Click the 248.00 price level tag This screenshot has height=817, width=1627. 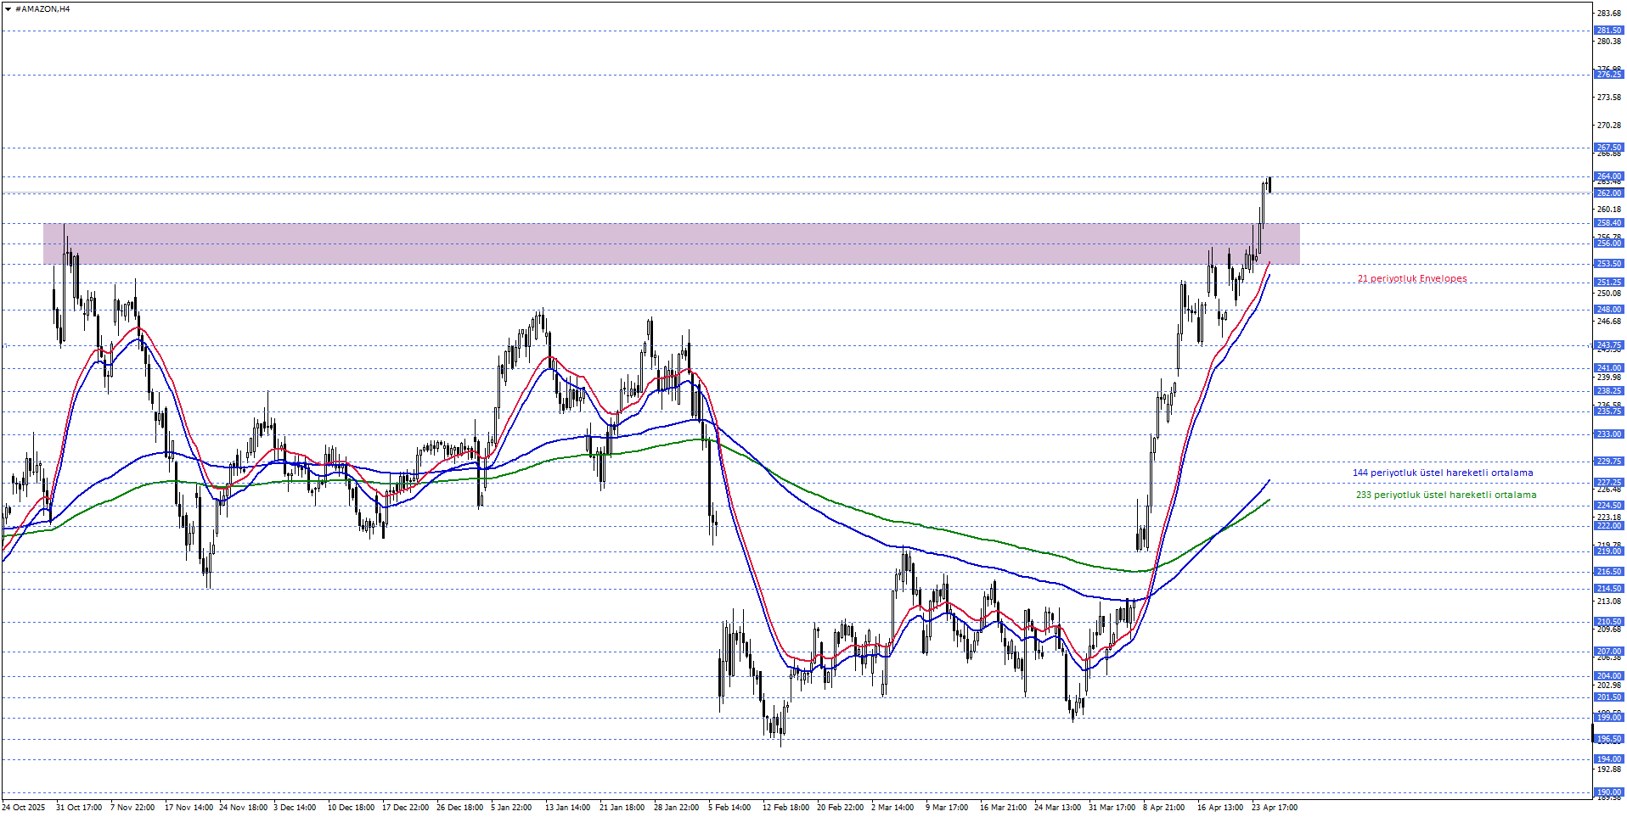click(1608, 310)
